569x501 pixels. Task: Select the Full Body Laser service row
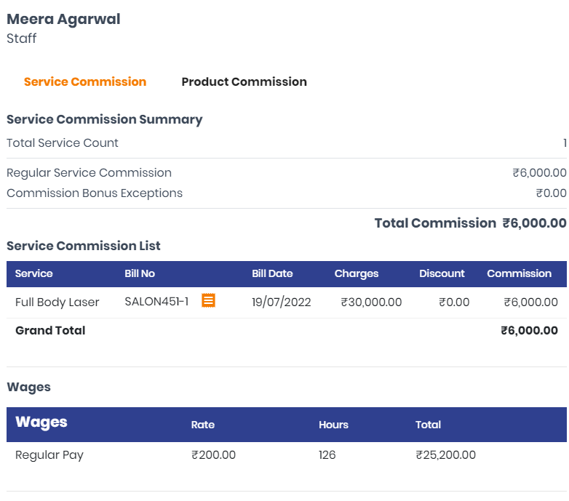(287, 302)
